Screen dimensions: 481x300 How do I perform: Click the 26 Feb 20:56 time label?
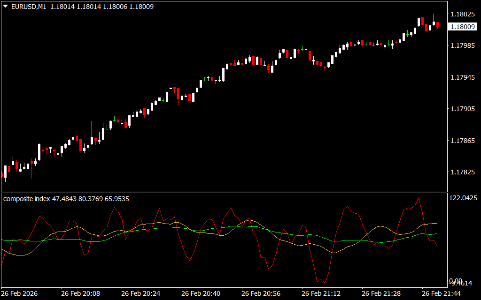[261, 293]
